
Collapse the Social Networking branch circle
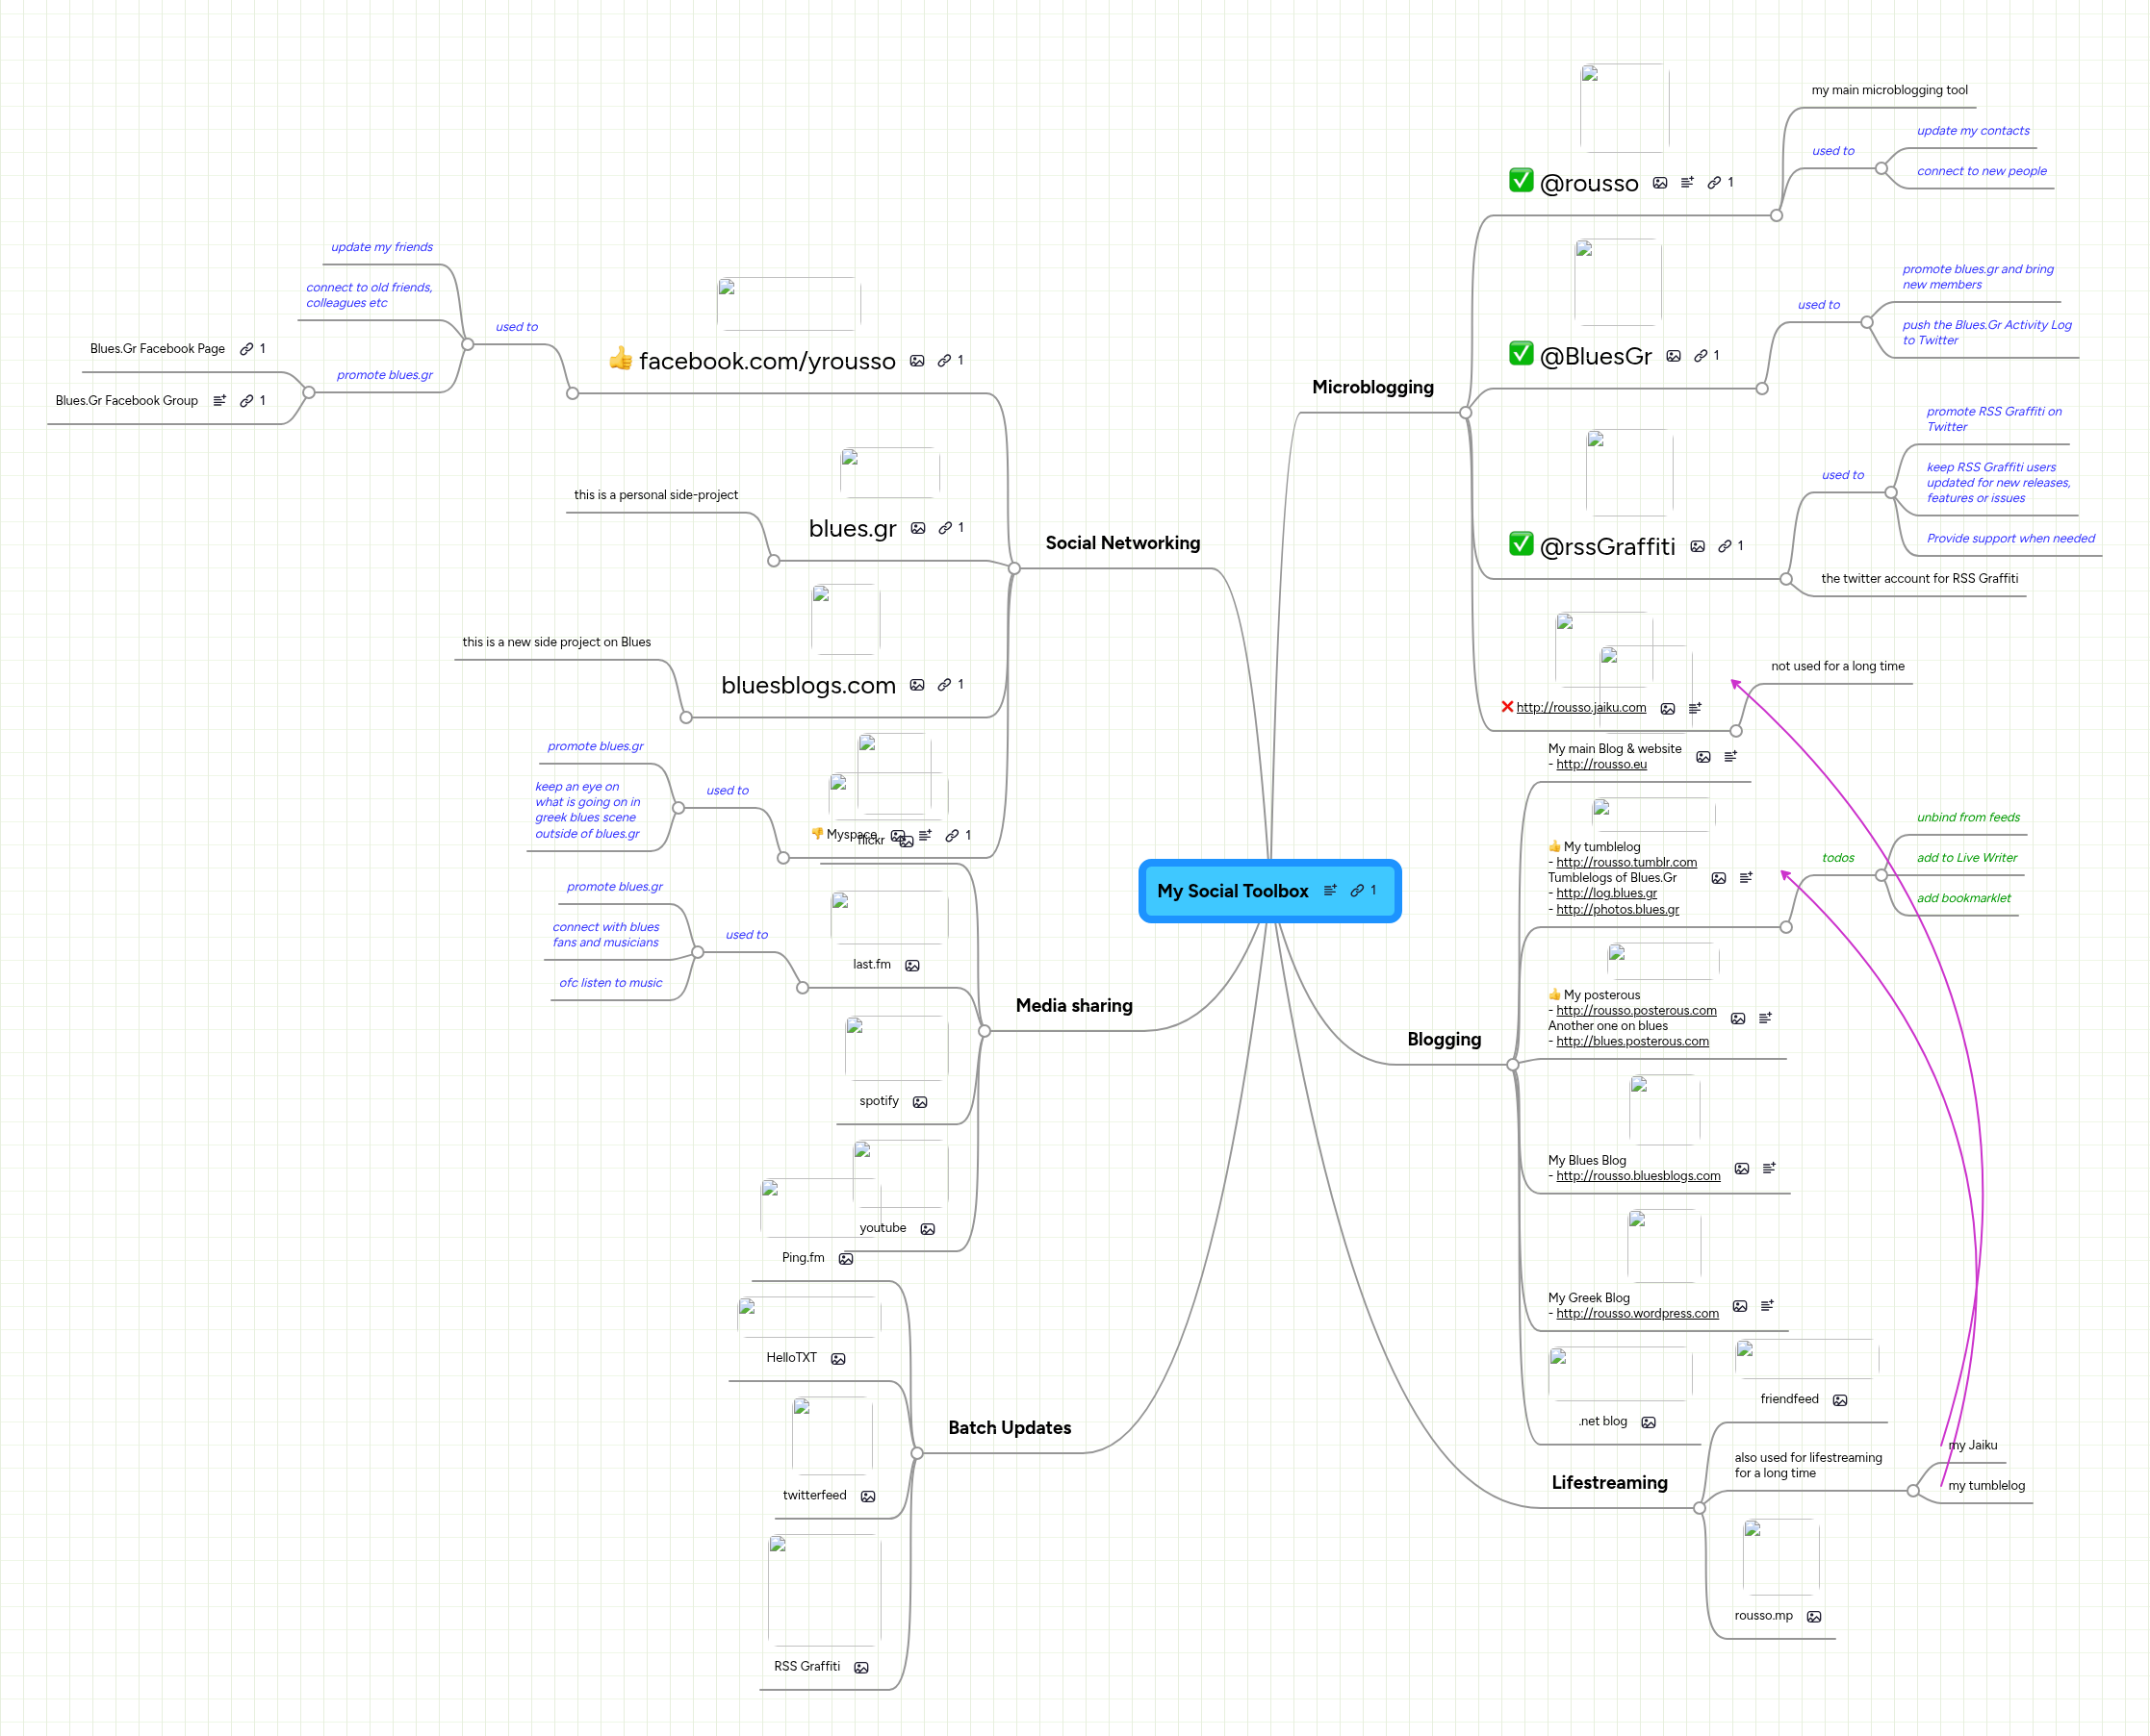tap(1013, 568)
